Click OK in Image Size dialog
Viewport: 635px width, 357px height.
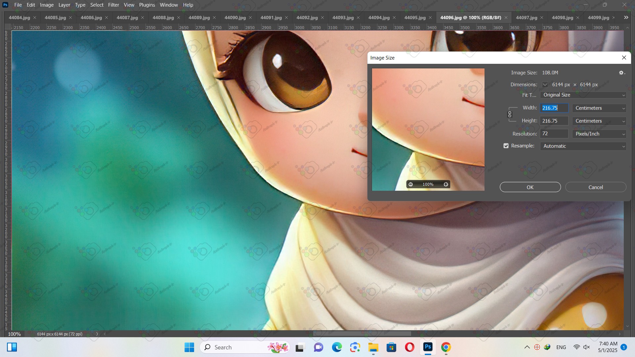coord(530,187)
